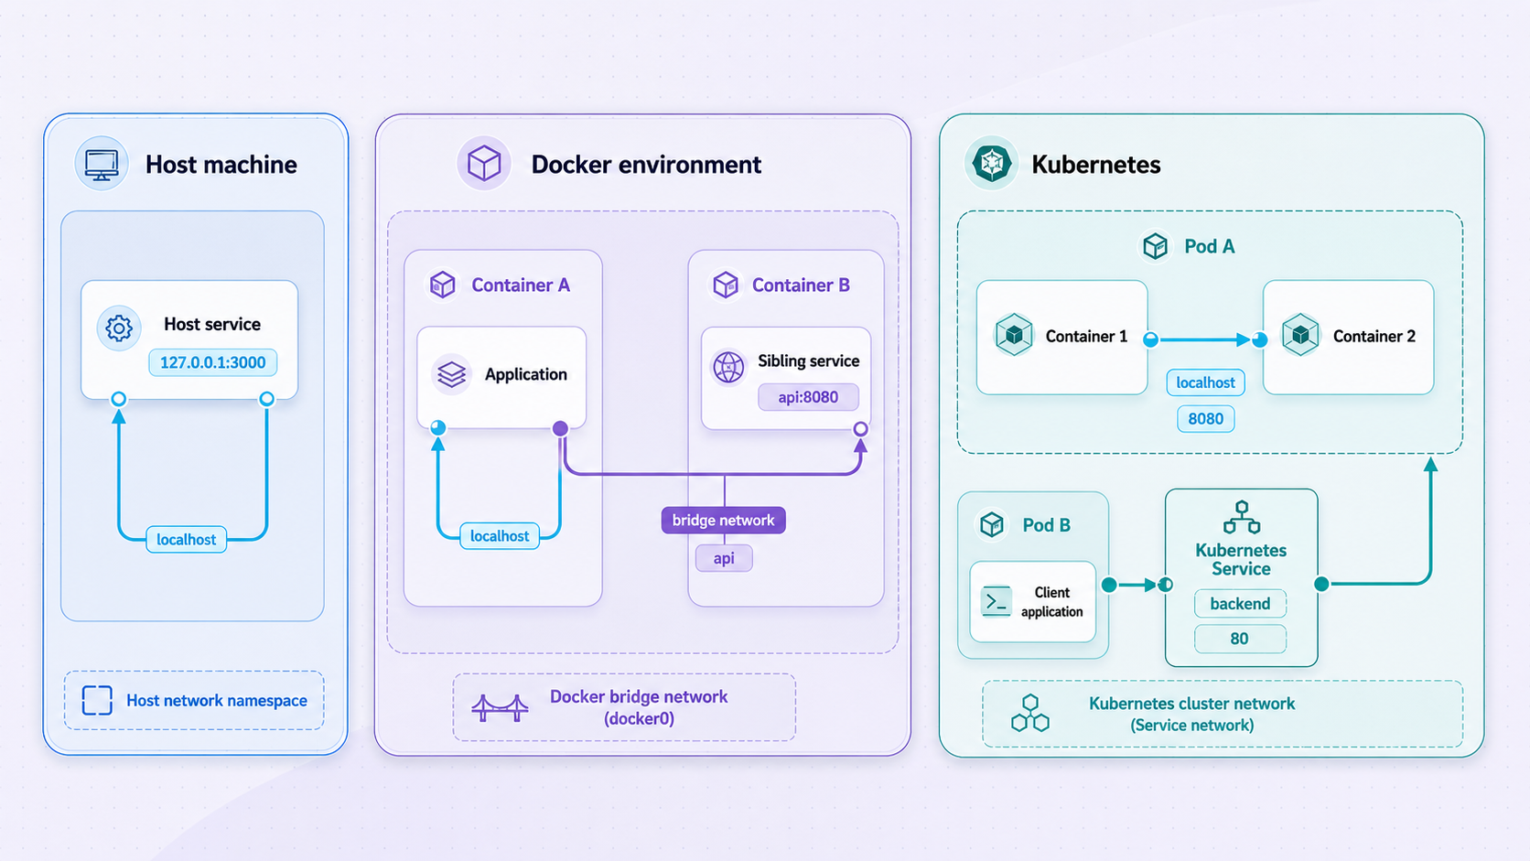This screenshot has height=861, width=1530.
Task: Click the teal output dot on Pod B
Action: [1109, 585]
